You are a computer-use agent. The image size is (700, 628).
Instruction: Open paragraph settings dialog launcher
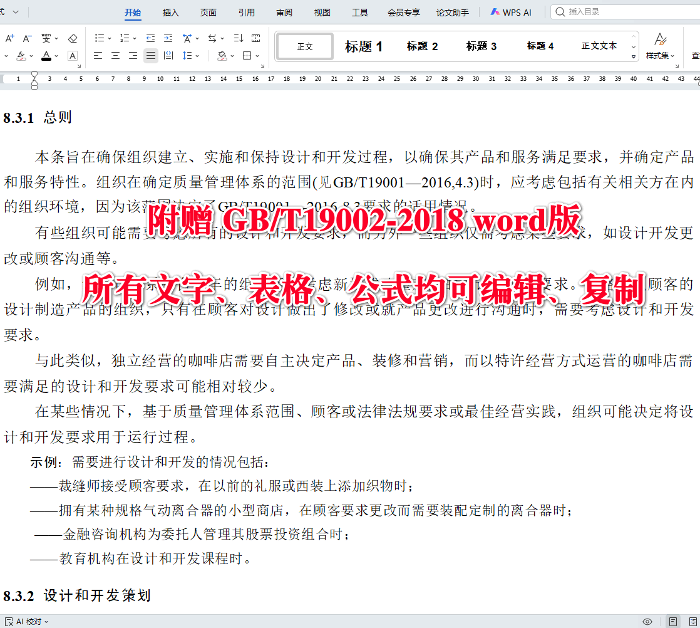click(x=262, y=66)
